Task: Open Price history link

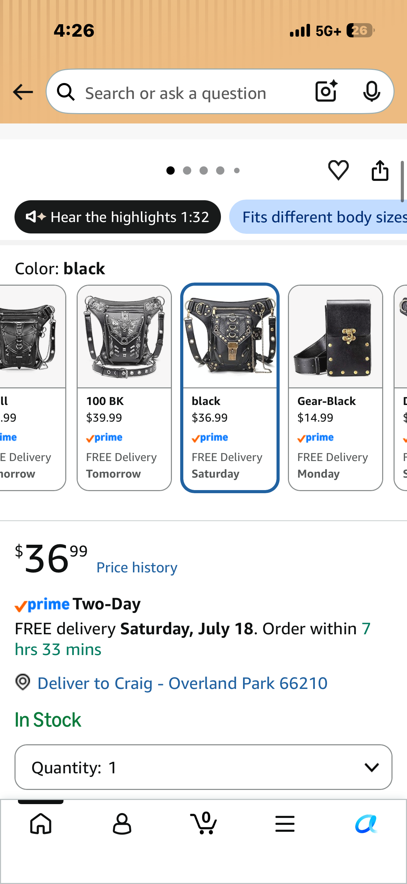Action: [x=137, y=568]
